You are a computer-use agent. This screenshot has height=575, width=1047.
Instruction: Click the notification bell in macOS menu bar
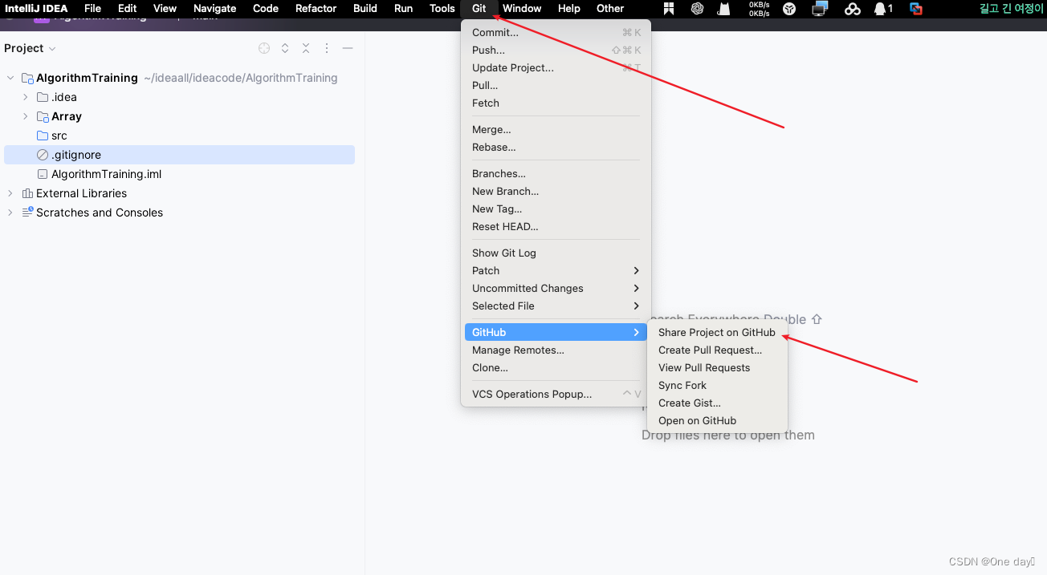[882, 9]
